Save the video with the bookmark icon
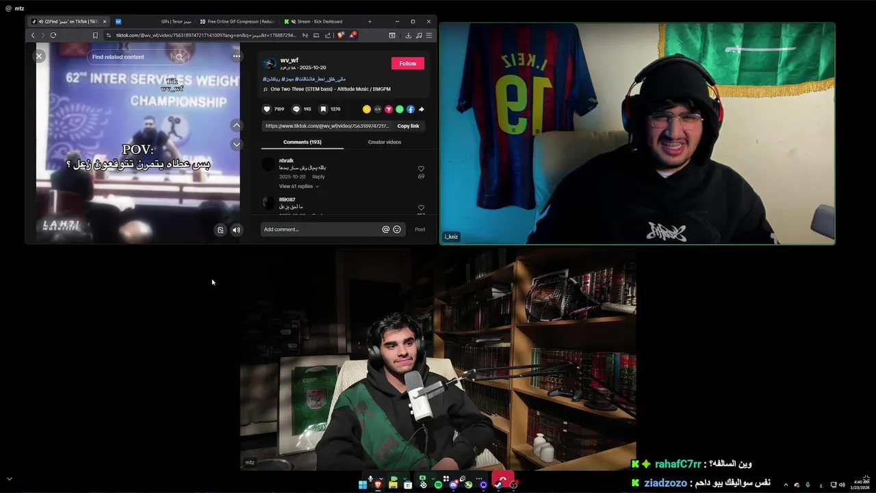Image resolution: width=876 pixels, height=493 pixels. coord(323,109)
